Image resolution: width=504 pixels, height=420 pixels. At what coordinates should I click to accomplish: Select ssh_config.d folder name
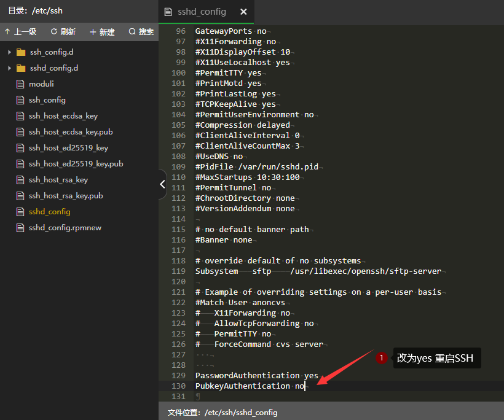[52, 52]
